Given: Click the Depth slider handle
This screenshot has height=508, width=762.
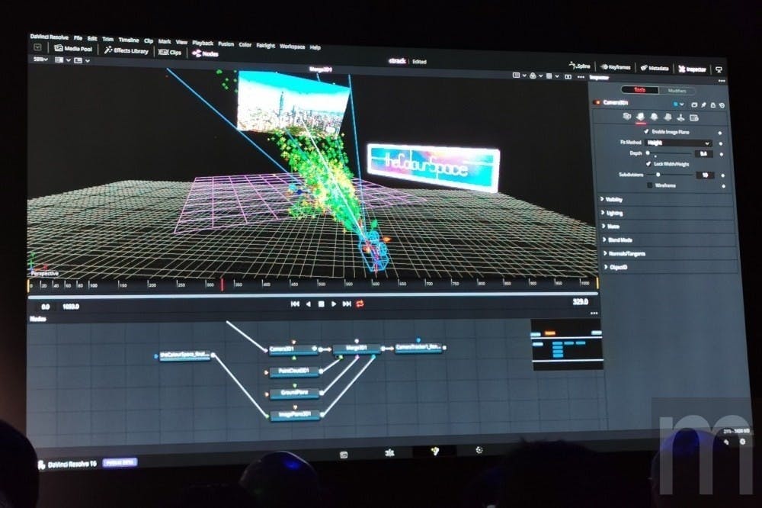Looking at the screenshot, I should point(648,153).
